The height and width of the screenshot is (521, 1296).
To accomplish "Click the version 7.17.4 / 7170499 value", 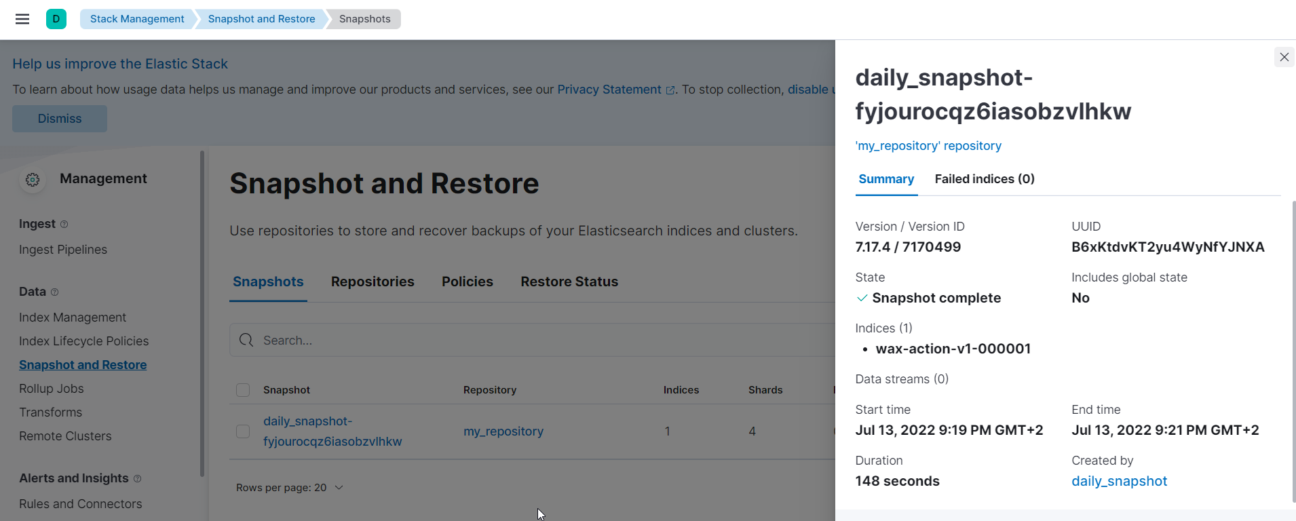I will tap(908, 247).
